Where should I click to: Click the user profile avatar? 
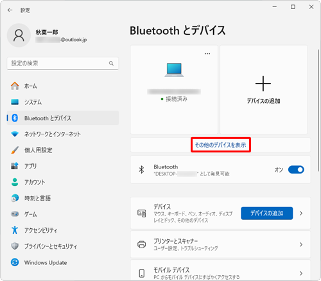[x=19, y=35]
